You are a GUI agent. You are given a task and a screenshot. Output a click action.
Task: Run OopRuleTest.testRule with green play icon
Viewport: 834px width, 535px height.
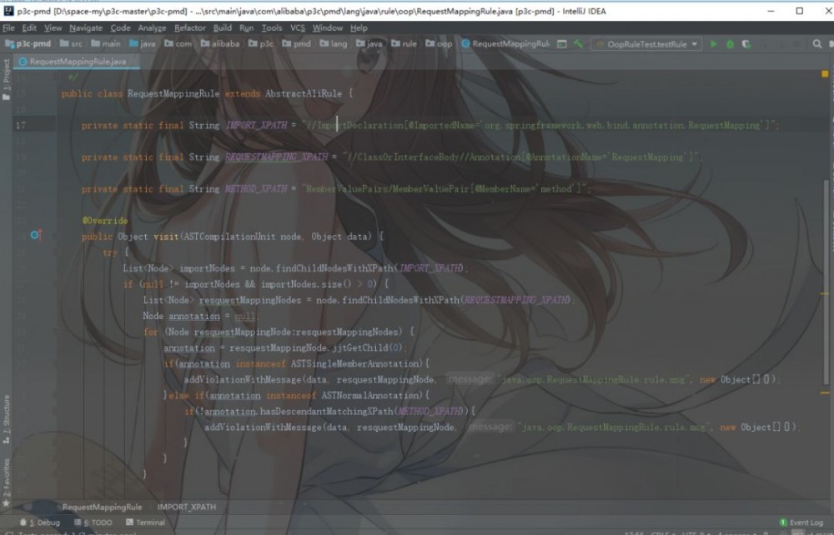(714, 44)
